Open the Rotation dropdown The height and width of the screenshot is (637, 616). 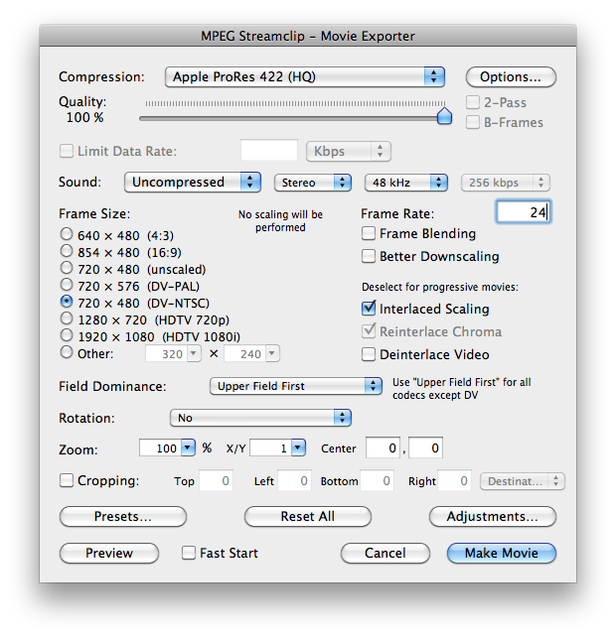(x=260, y=418)
